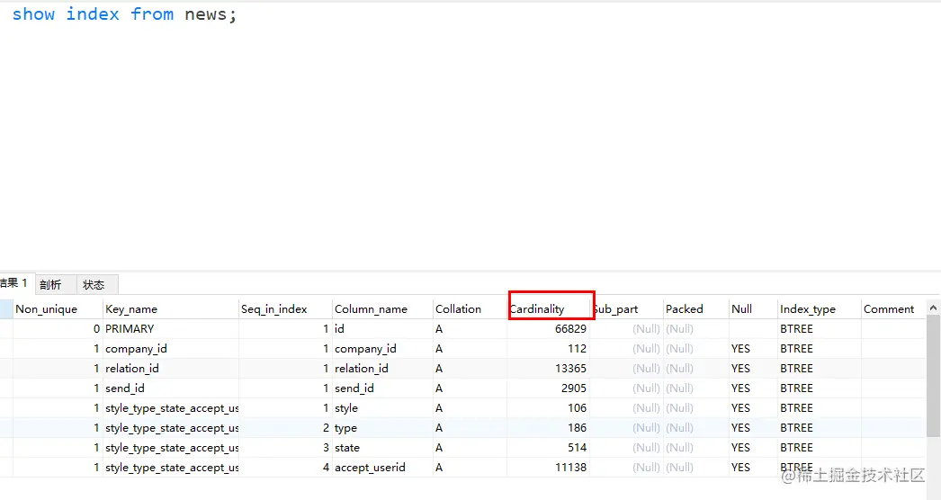941x500 pixels.
Task: Click the Sub_part (Null) cell in the send_id row
Action: [626, 388]
